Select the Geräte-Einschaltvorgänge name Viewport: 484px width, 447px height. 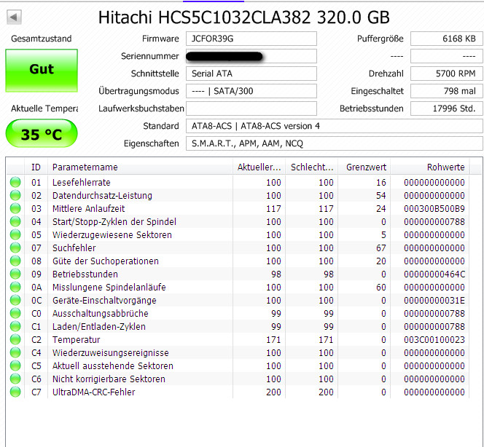(104, 300)
